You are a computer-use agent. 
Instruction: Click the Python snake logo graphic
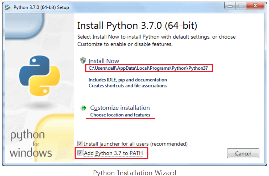click(x=40, y=76)
